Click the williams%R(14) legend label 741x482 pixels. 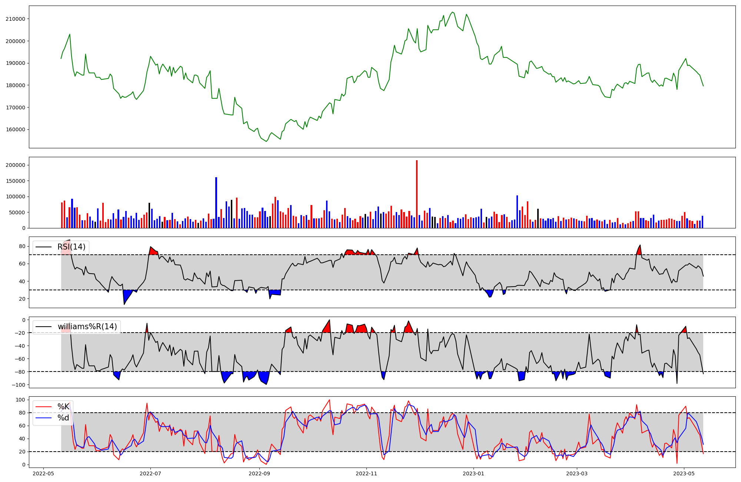coord(87,327)
